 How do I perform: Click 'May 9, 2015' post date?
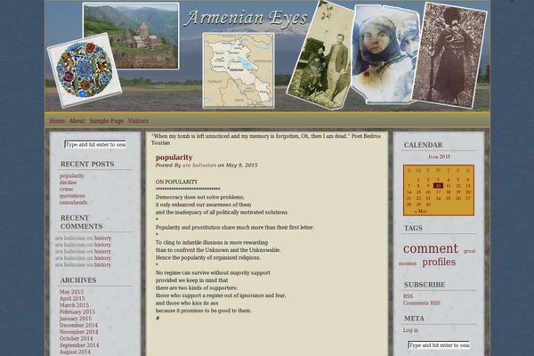tap(241, 166)
